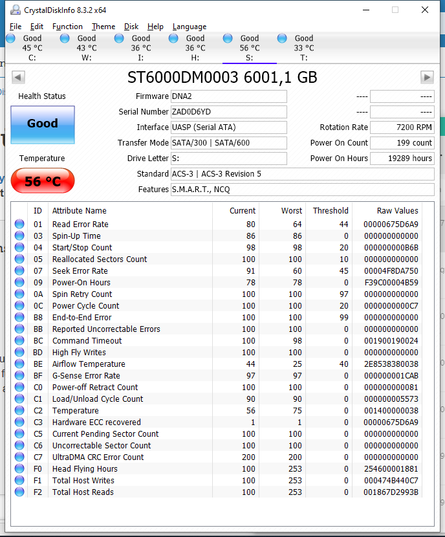
Task: Select drive C: status orb at 45 °C
Action: tap(11, 39)
